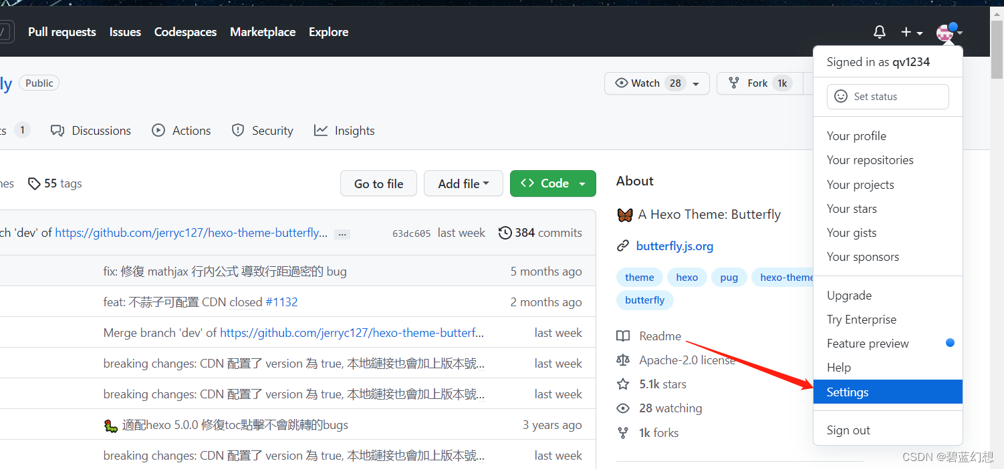Click the Set status smiley icon
This screenshot has width=1004, height=469.
(842, 97)
